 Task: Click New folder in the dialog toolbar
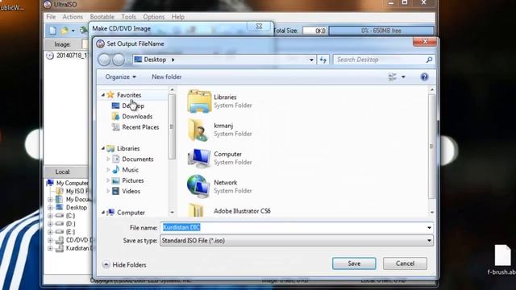click(167, 77)
